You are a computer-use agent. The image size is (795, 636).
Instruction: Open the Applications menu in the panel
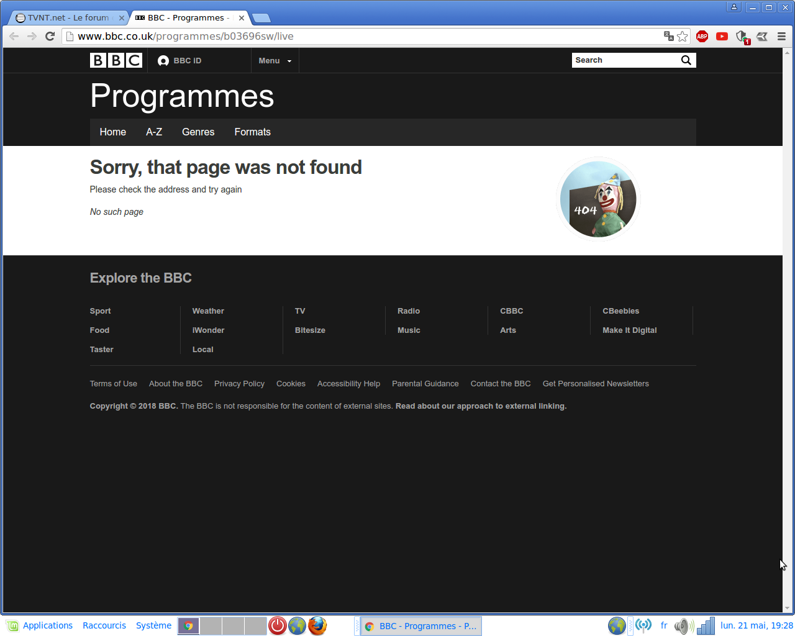coord(41,625)
